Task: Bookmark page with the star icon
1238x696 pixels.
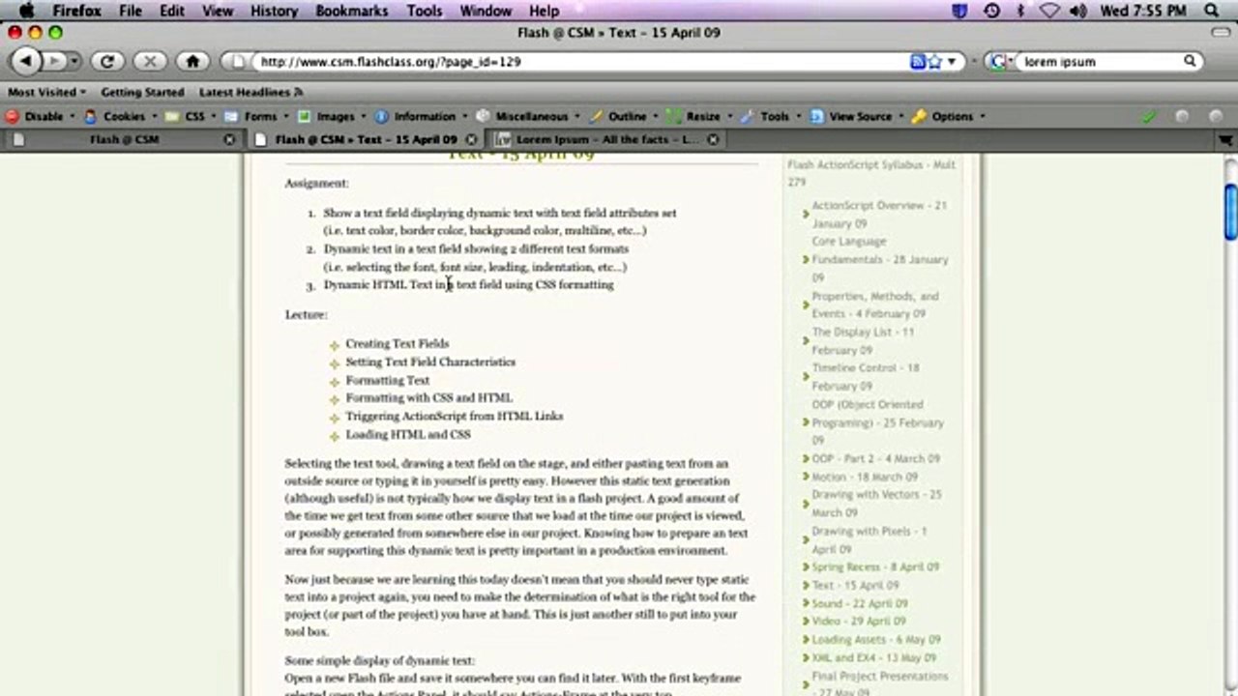Action: 935,61
